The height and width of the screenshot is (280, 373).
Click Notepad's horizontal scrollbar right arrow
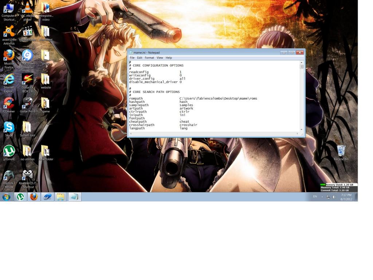point(297,133)
